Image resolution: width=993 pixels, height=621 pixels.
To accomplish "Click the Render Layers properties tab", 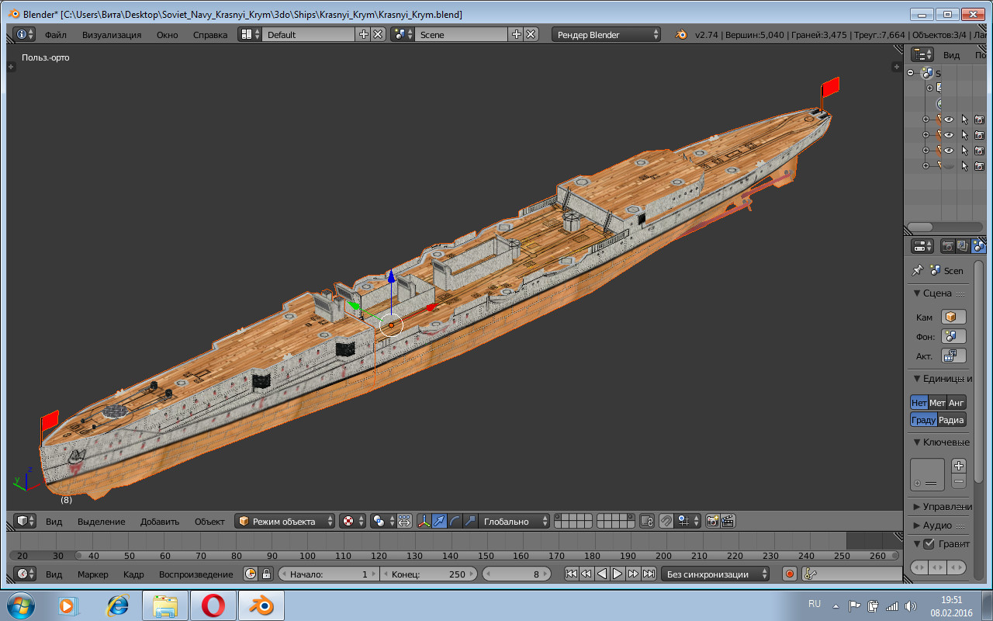I will (x=963, y=246).
